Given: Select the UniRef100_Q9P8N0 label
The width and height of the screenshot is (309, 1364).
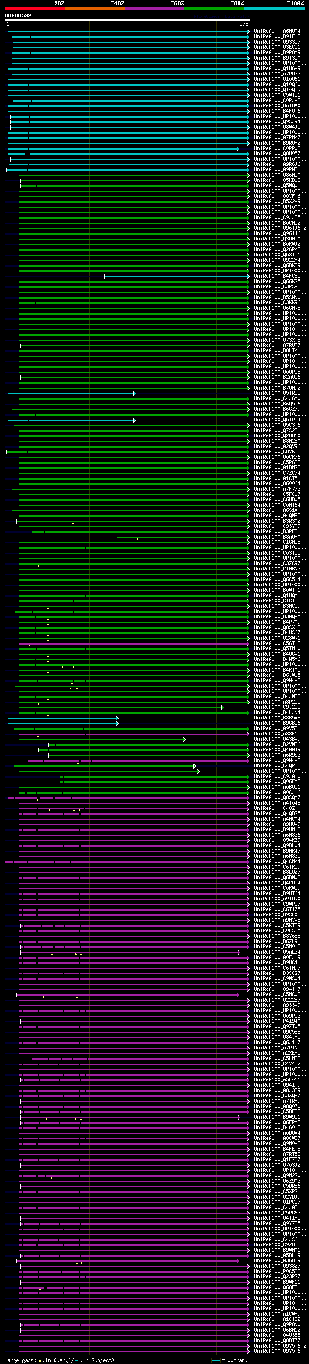Looking at the screenshot, I should click(277, 1324).
